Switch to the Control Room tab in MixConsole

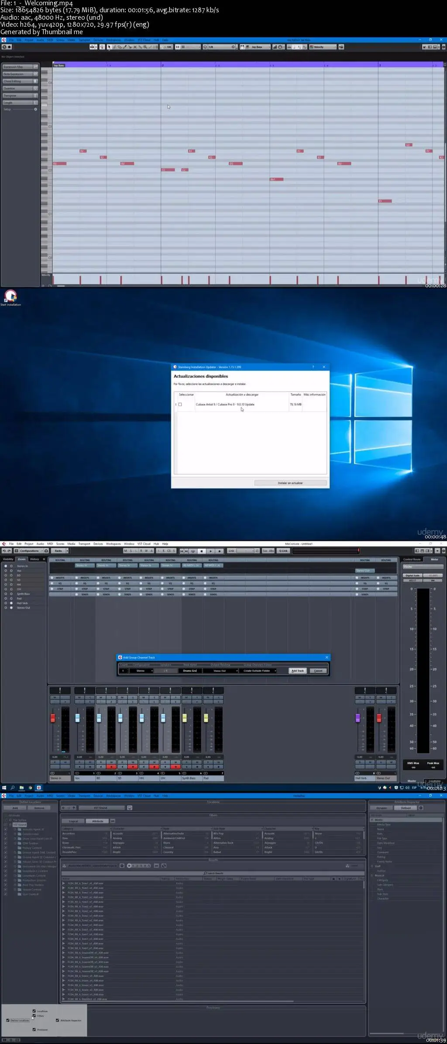(412, 559)
